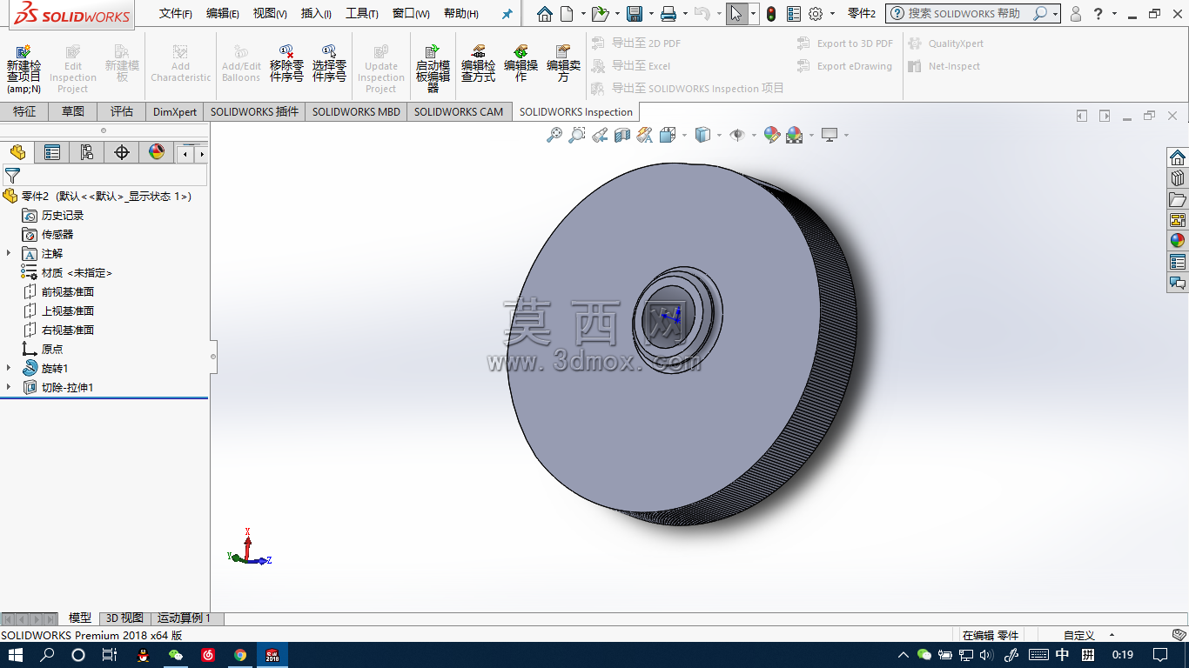Click the Save floppy disk icon

(x=635, y=14)
